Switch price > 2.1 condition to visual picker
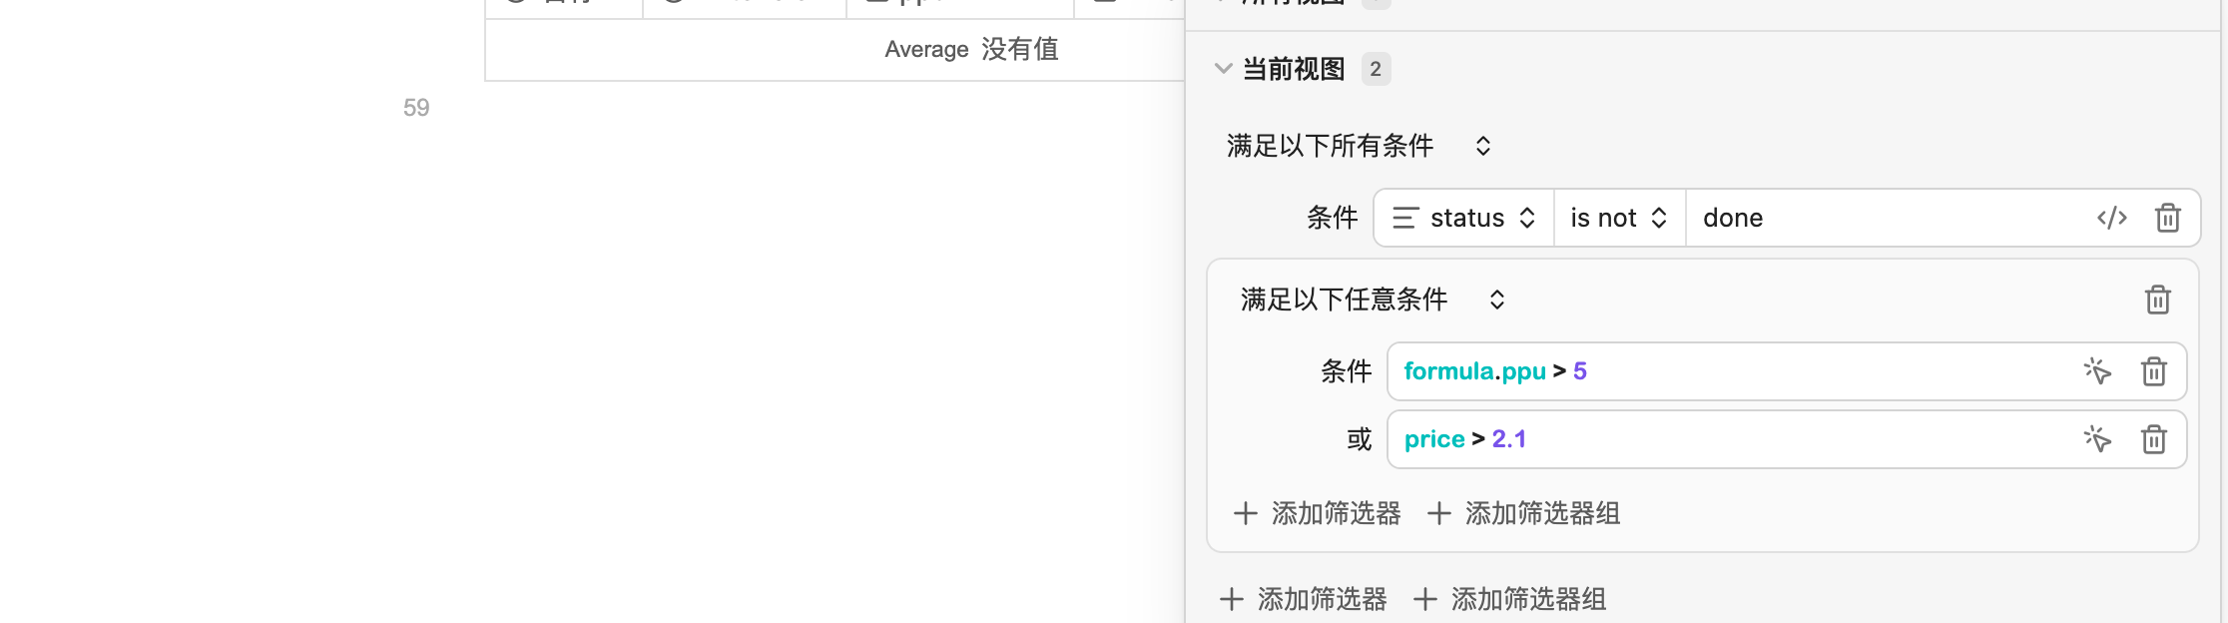The image size is (2228, 623). (x=2097, y=439)
